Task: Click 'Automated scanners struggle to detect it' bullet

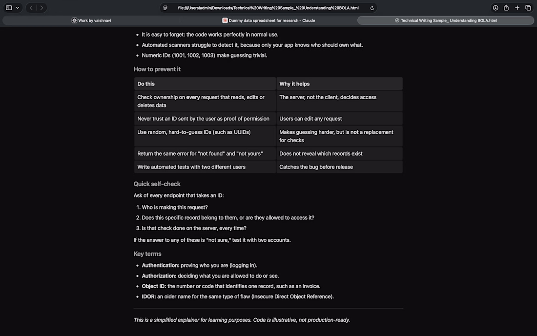Action: pos(252,45)
